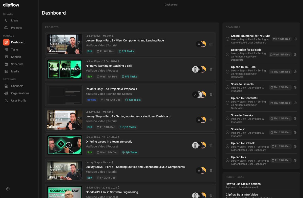Open gear for Share to Bluesky deadline

pos(295,118)
